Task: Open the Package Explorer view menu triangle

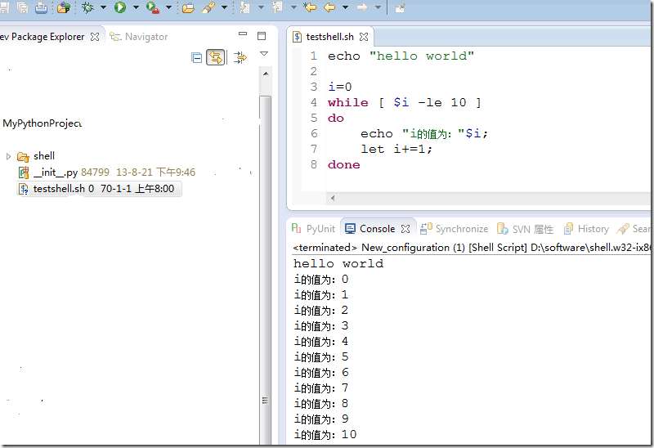Action: click(264, 53)
